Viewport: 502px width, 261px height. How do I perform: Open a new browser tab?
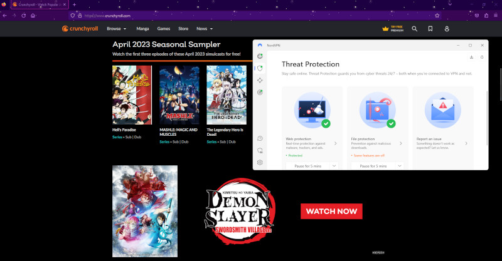point(74,5)
